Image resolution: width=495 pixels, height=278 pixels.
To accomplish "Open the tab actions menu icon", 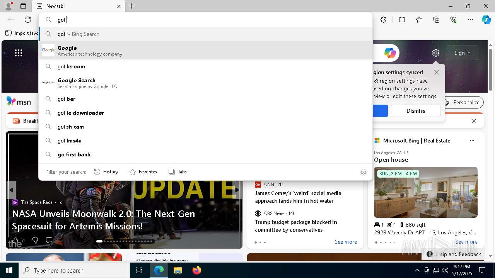I will pyautogui.click(x=23, y=6).
